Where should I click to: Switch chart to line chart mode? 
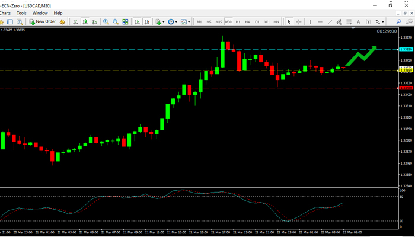pos(94,22)
